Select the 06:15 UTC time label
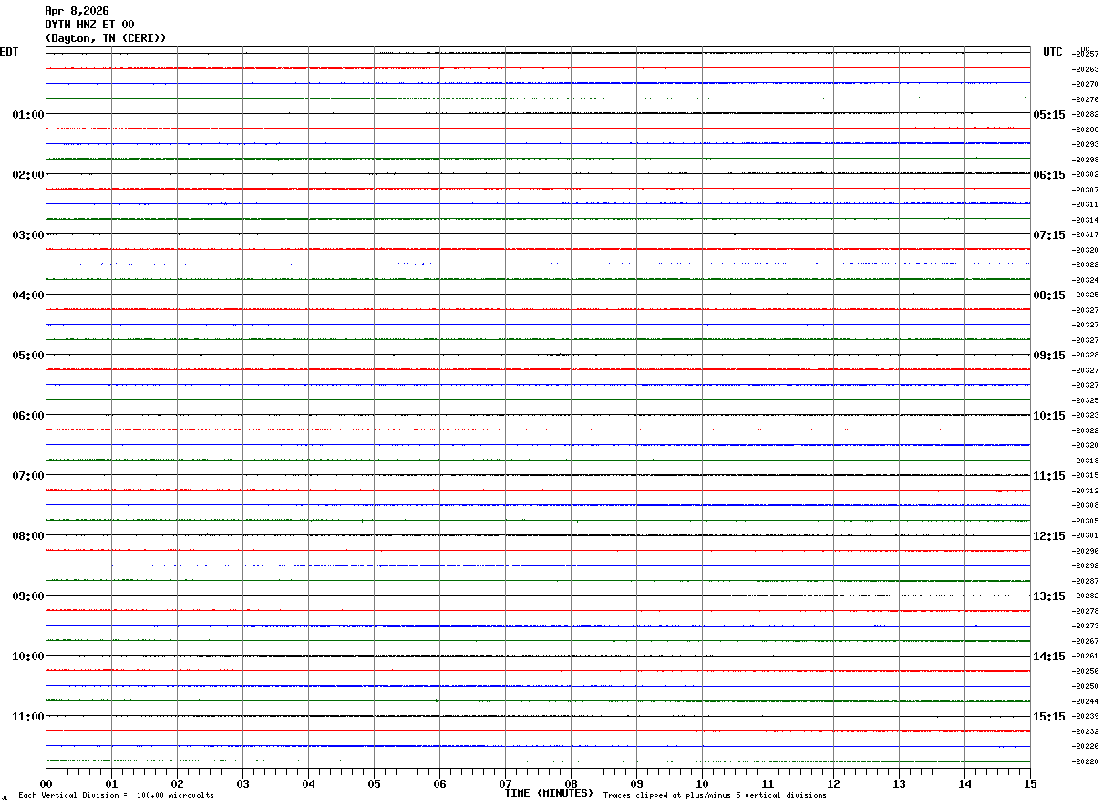 [x=1049, y=175]
